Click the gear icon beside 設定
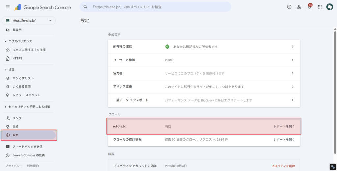 tap(8, 135)
